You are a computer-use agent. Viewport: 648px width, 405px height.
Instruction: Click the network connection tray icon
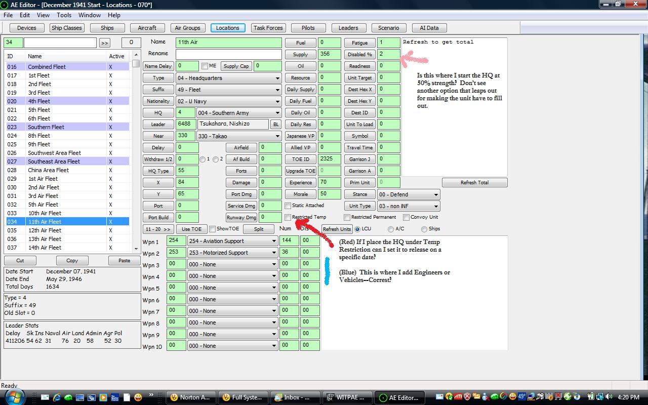tap(600, 396)
